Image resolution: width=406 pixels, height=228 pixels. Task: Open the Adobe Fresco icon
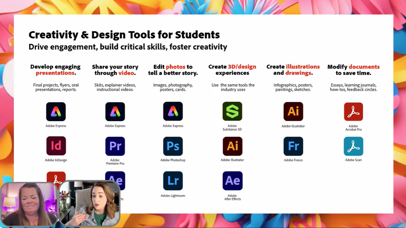pyautogui.click(x=293, y=146)
